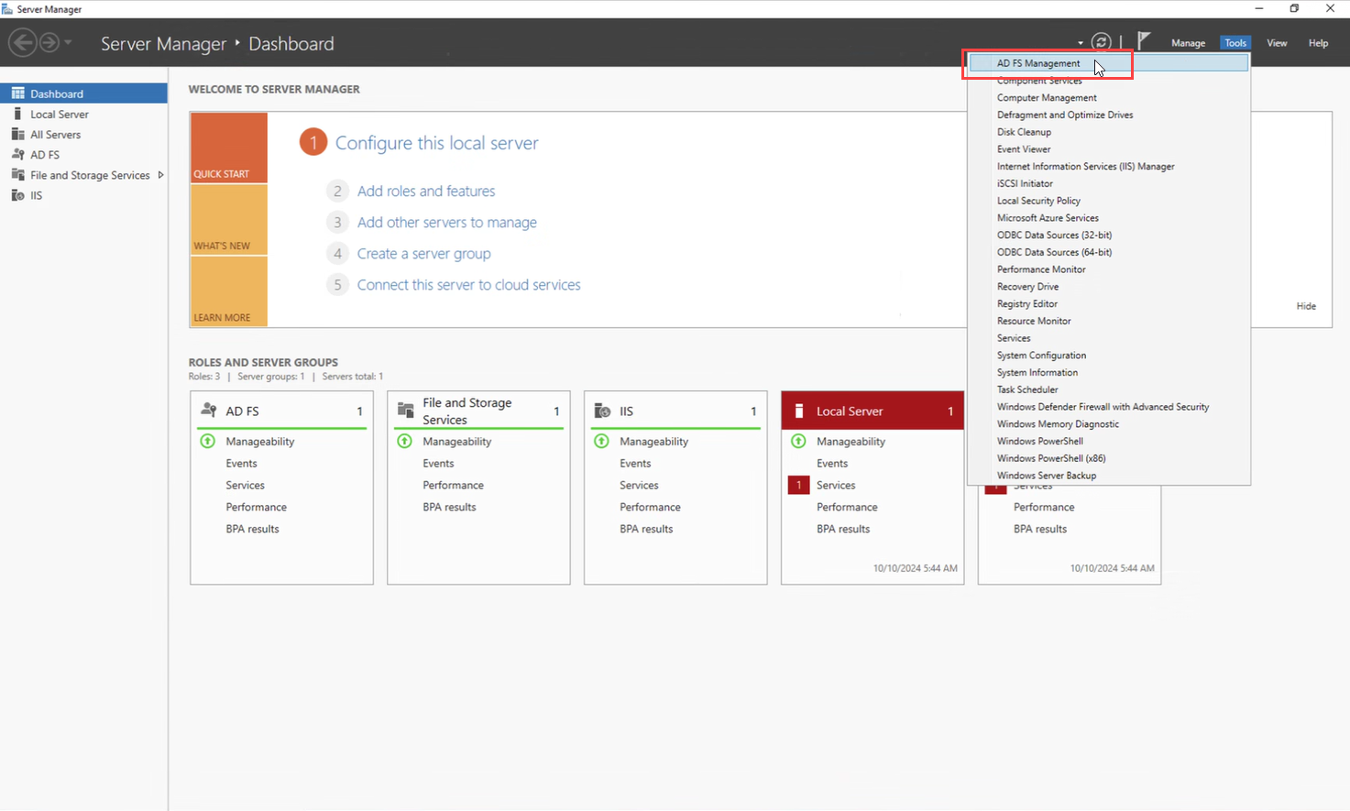Open the IIS role tile header

(x=675, y=411)
